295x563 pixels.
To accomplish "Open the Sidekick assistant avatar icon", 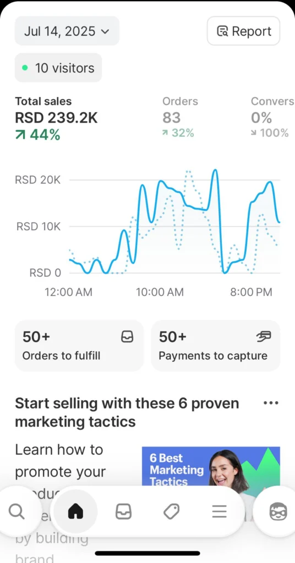I will 278,512.
